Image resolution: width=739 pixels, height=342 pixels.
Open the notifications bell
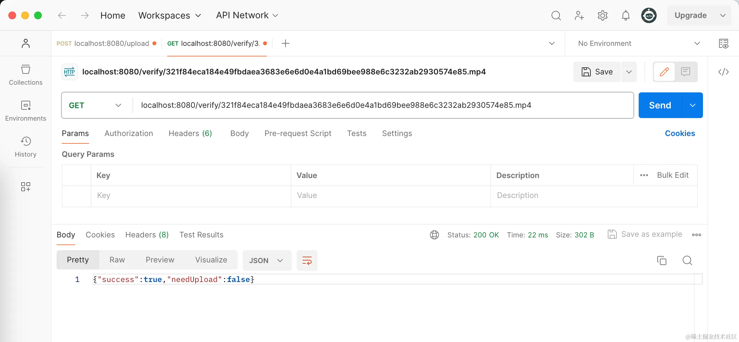point(625,15)
